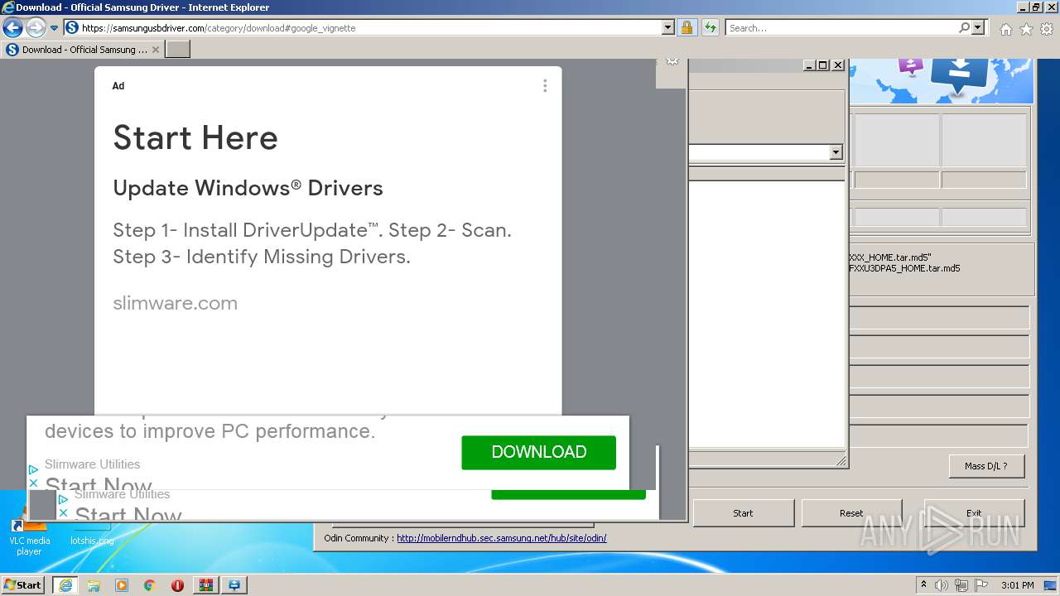
Task: Minimize the inner Odin dialog window
Action: pyautogui.click(x=809, y=65)
